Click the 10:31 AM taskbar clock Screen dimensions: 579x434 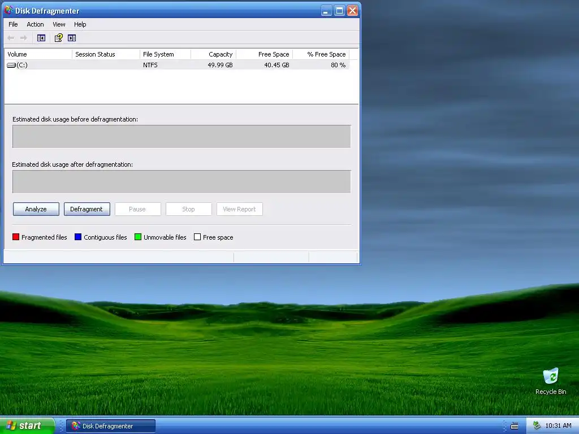(x=558, y=426)
